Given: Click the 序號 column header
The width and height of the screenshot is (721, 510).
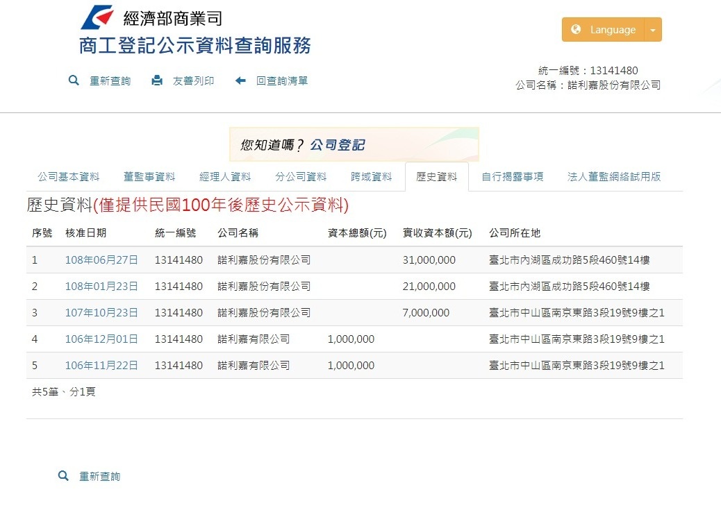Looking at the screenshot, I should point(42,233).
